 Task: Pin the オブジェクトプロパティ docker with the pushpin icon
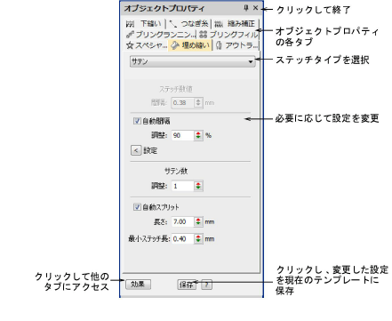[246, 8]
